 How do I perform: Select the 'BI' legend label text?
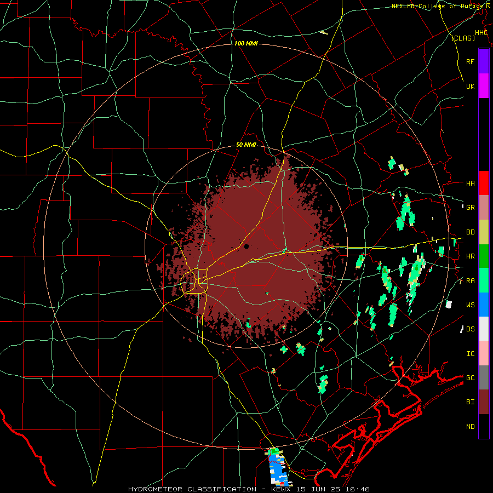click(x=470, y=402)
